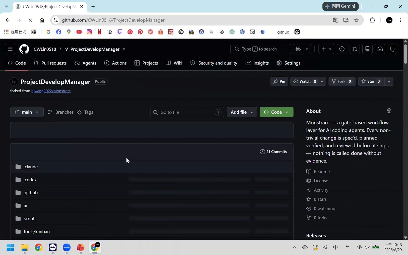408x255 pixels.
Task: Open Pinterest bookmark
Action: [140, 32]
